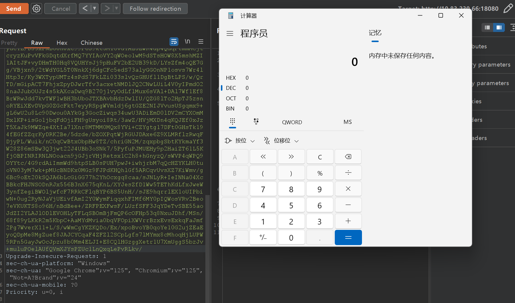515x303 pixels.
Task: Cycle the QWORD data size selector
Action: (292, 122)
